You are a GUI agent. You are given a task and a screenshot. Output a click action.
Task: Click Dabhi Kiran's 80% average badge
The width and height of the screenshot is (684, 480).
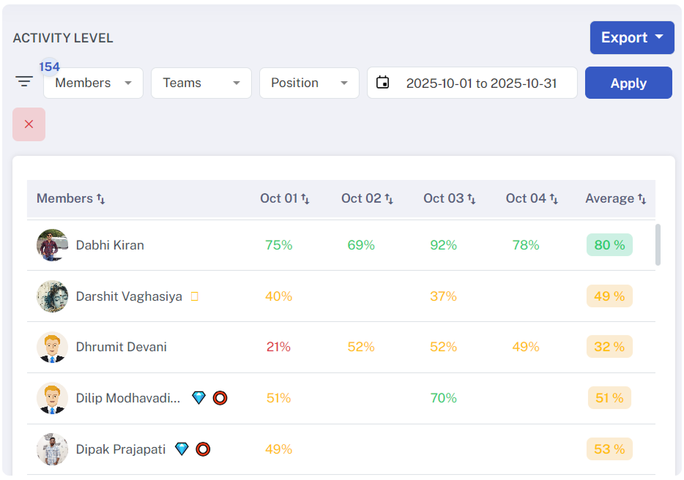(x=609, y=245)
